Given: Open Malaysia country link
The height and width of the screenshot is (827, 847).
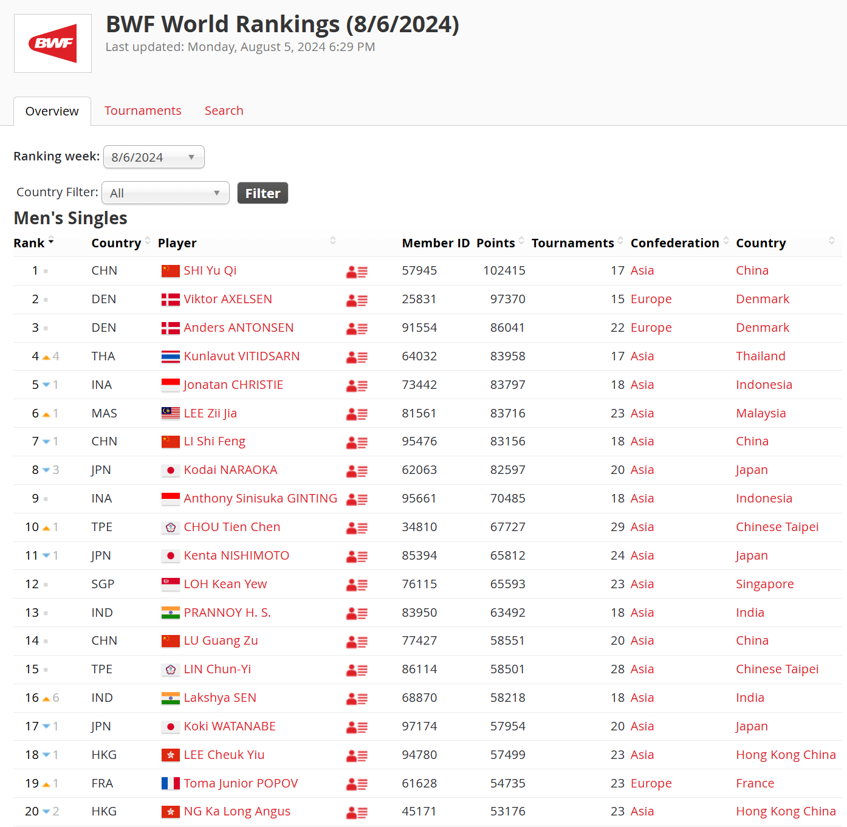Looking at the screenshot, I should (761, 413).
